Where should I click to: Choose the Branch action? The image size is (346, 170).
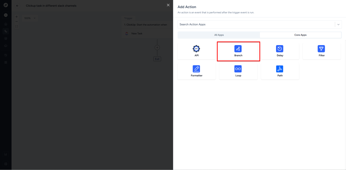click(x=238, y=51)
